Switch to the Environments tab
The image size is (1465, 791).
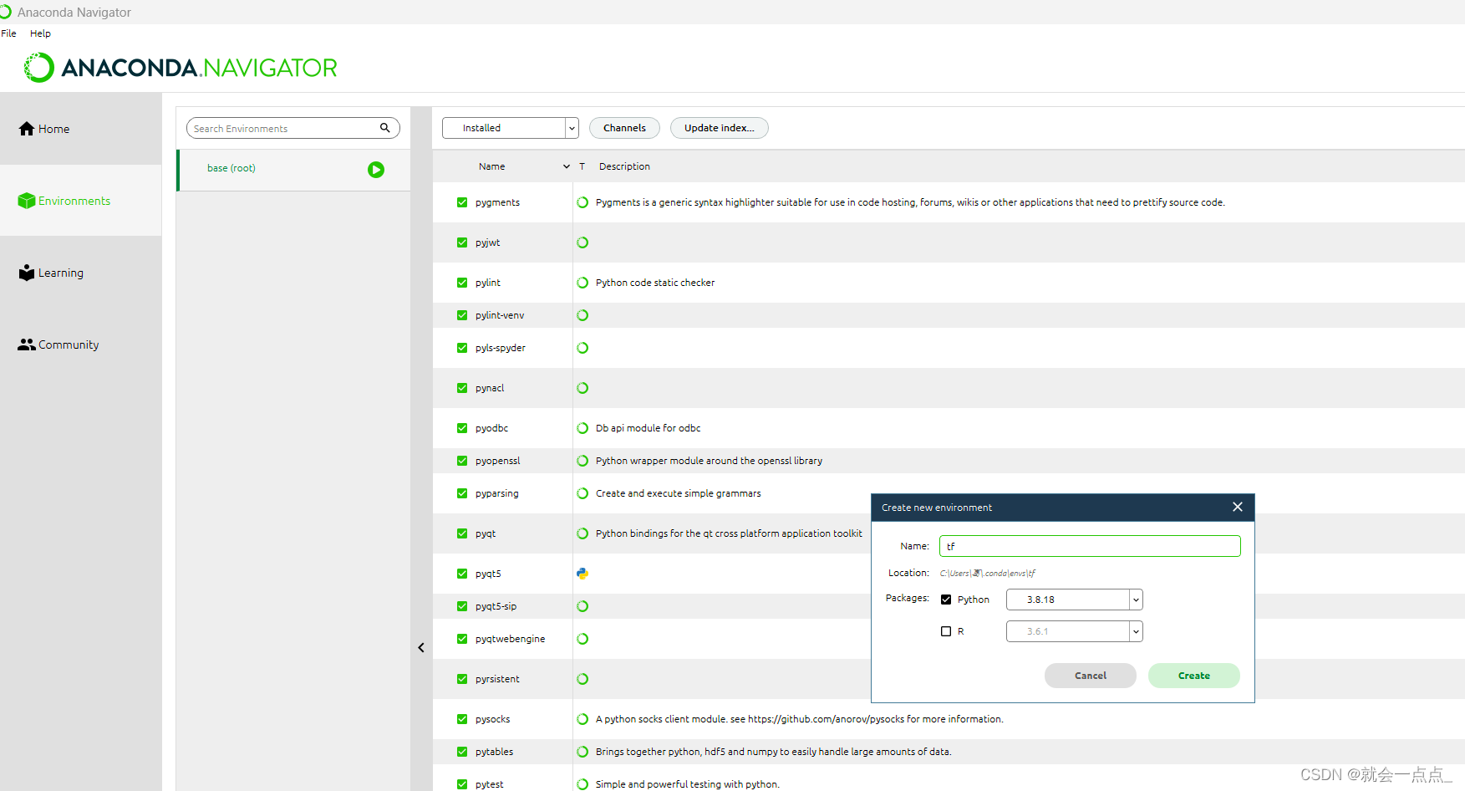point(81,201)
